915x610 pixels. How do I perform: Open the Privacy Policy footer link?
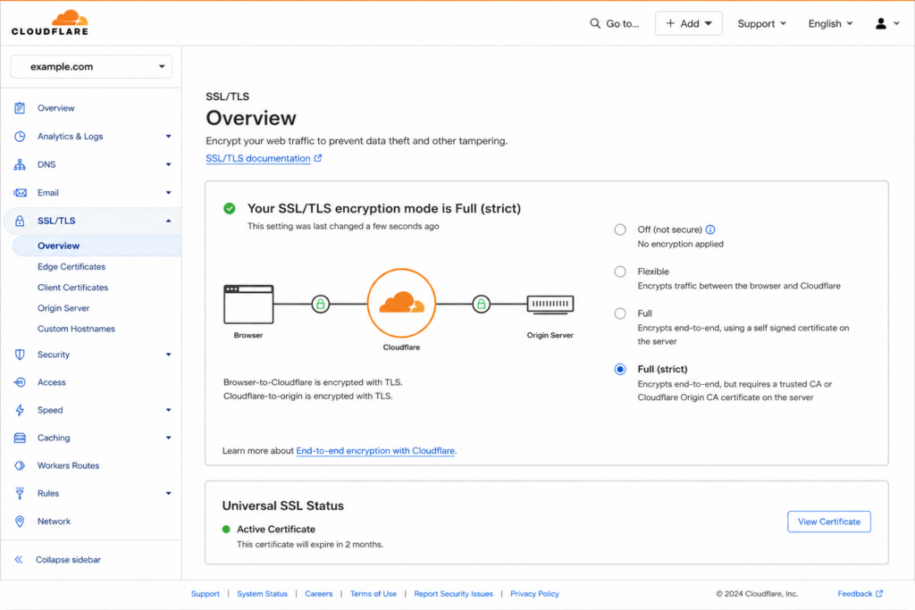point(534,594)
